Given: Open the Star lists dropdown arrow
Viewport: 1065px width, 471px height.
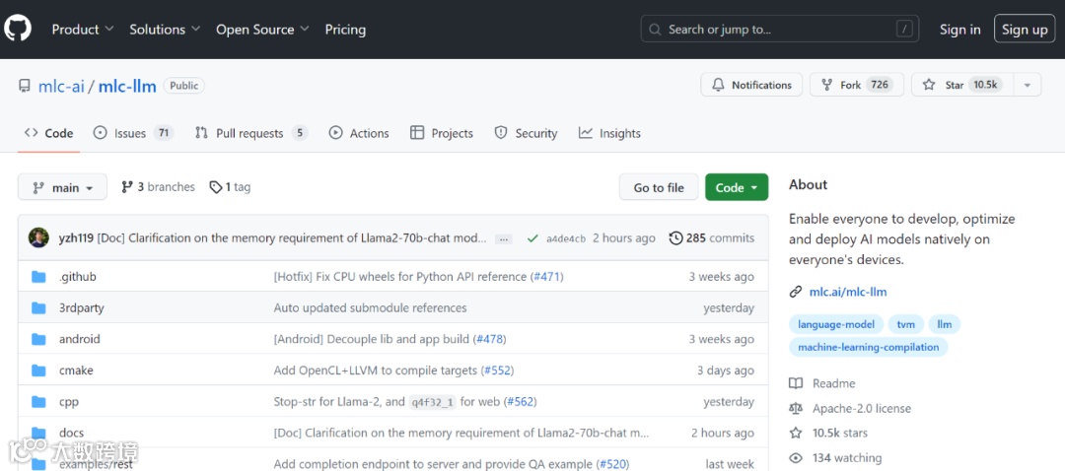Looking at the screenshot, I should click(1028, 85).
